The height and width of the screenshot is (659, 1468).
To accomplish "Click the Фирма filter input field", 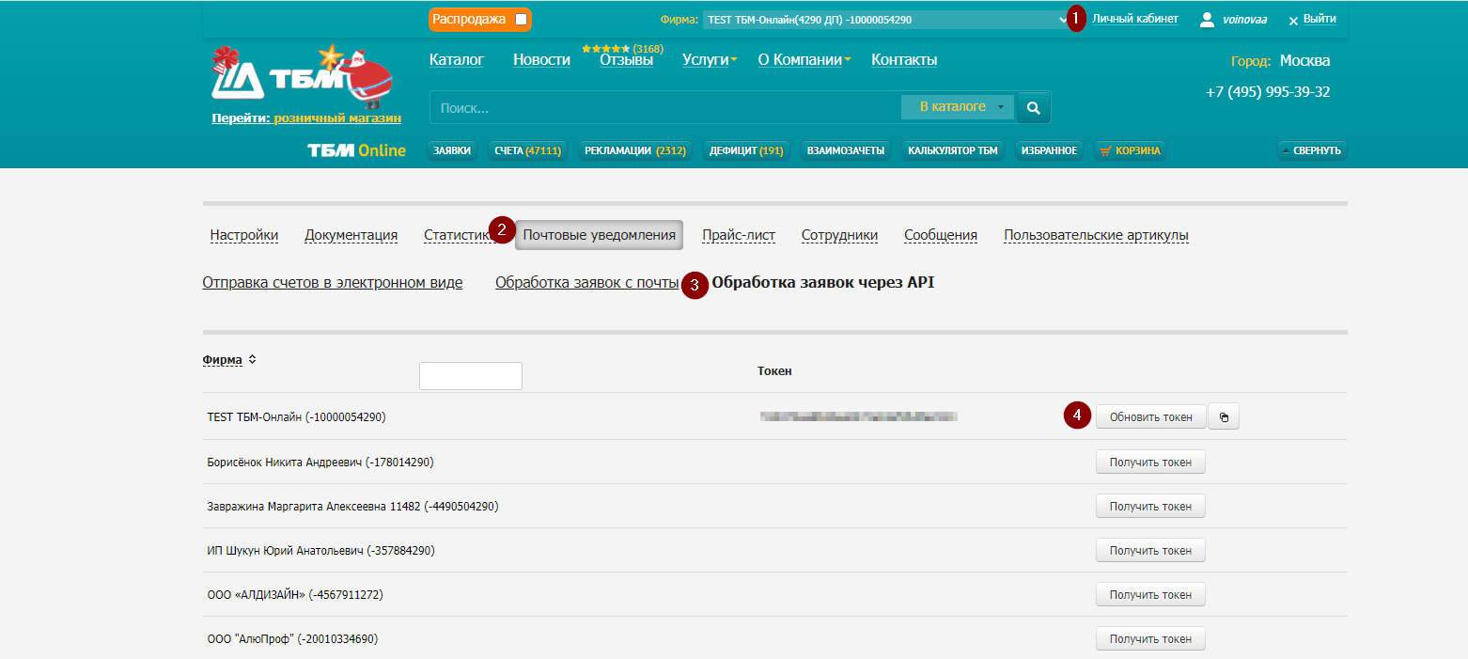I will [470, 376].
